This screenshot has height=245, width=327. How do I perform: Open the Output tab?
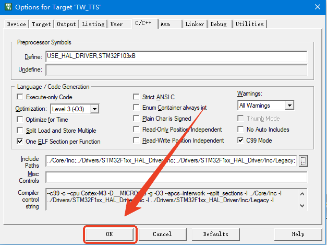tap(67, 24)
